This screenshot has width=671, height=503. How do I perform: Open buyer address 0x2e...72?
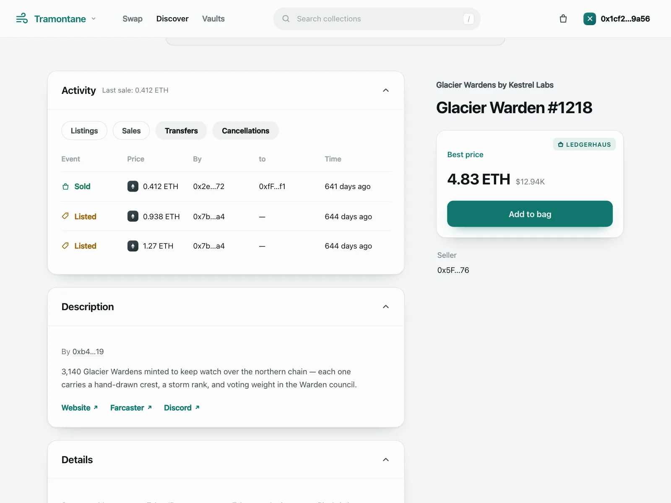coord(209,187)
